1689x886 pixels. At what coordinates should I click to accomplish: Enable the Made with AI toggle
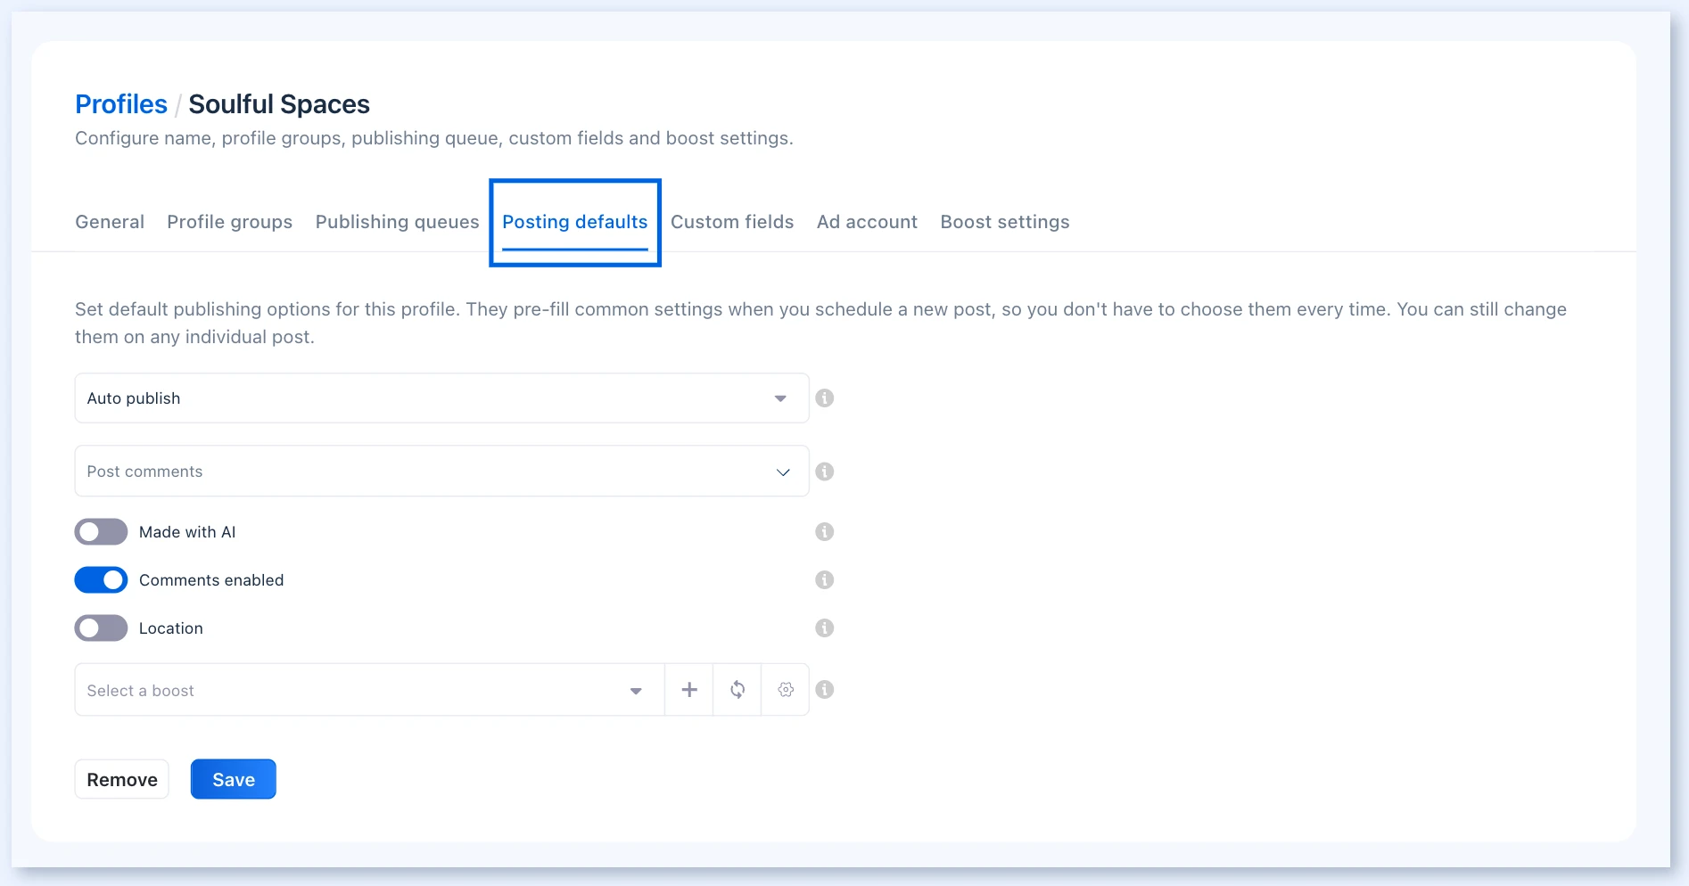pos(101,532)
